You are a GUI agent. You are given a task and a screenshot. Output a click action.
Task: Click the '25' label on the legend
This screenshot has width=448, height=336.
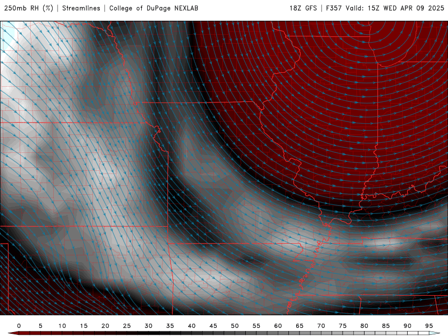[x=127, y=326]
